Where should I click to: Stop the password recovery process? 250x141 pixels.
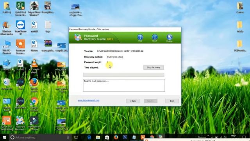154,67
